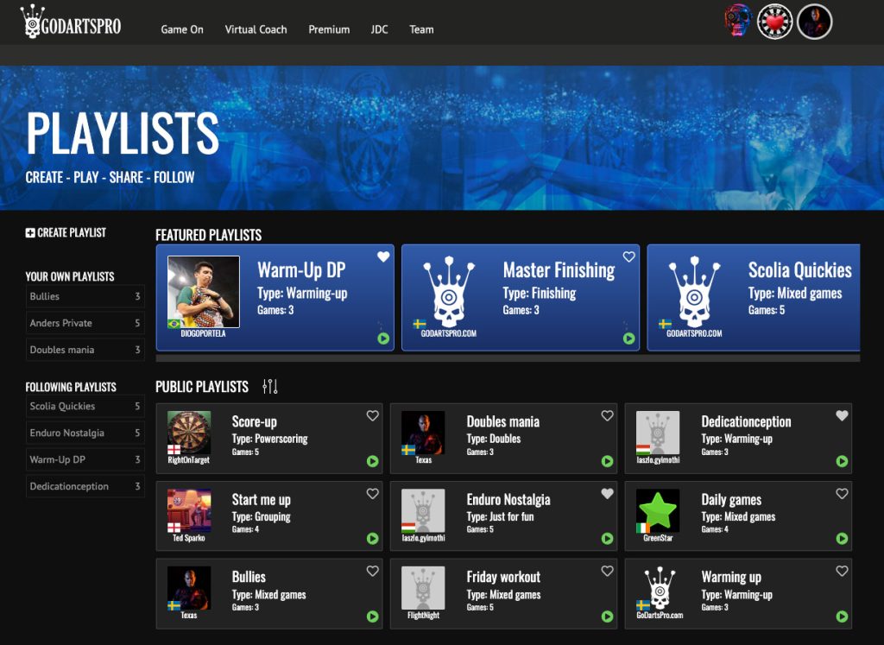Click the Start me up title
Screen dimensions: 884x645
(x=261, y=500)
